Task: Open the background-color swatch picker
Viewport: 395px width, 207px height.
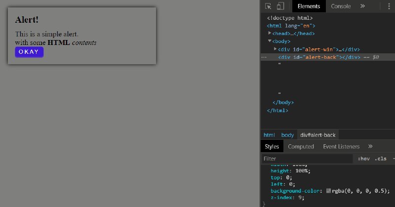Action: [x=328, y=191]
